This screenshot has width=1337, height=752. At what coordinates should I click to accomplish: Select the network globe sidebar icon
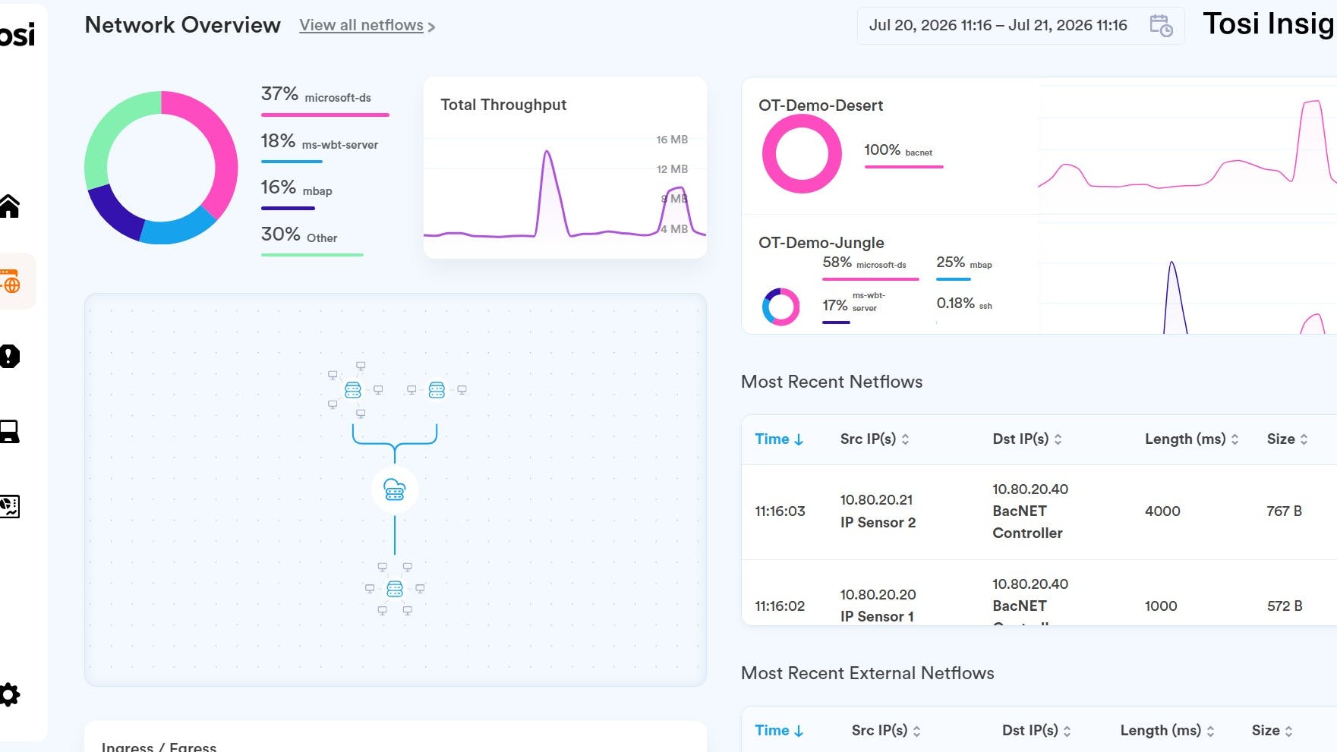pyautogui.click(x=10, y=281)
